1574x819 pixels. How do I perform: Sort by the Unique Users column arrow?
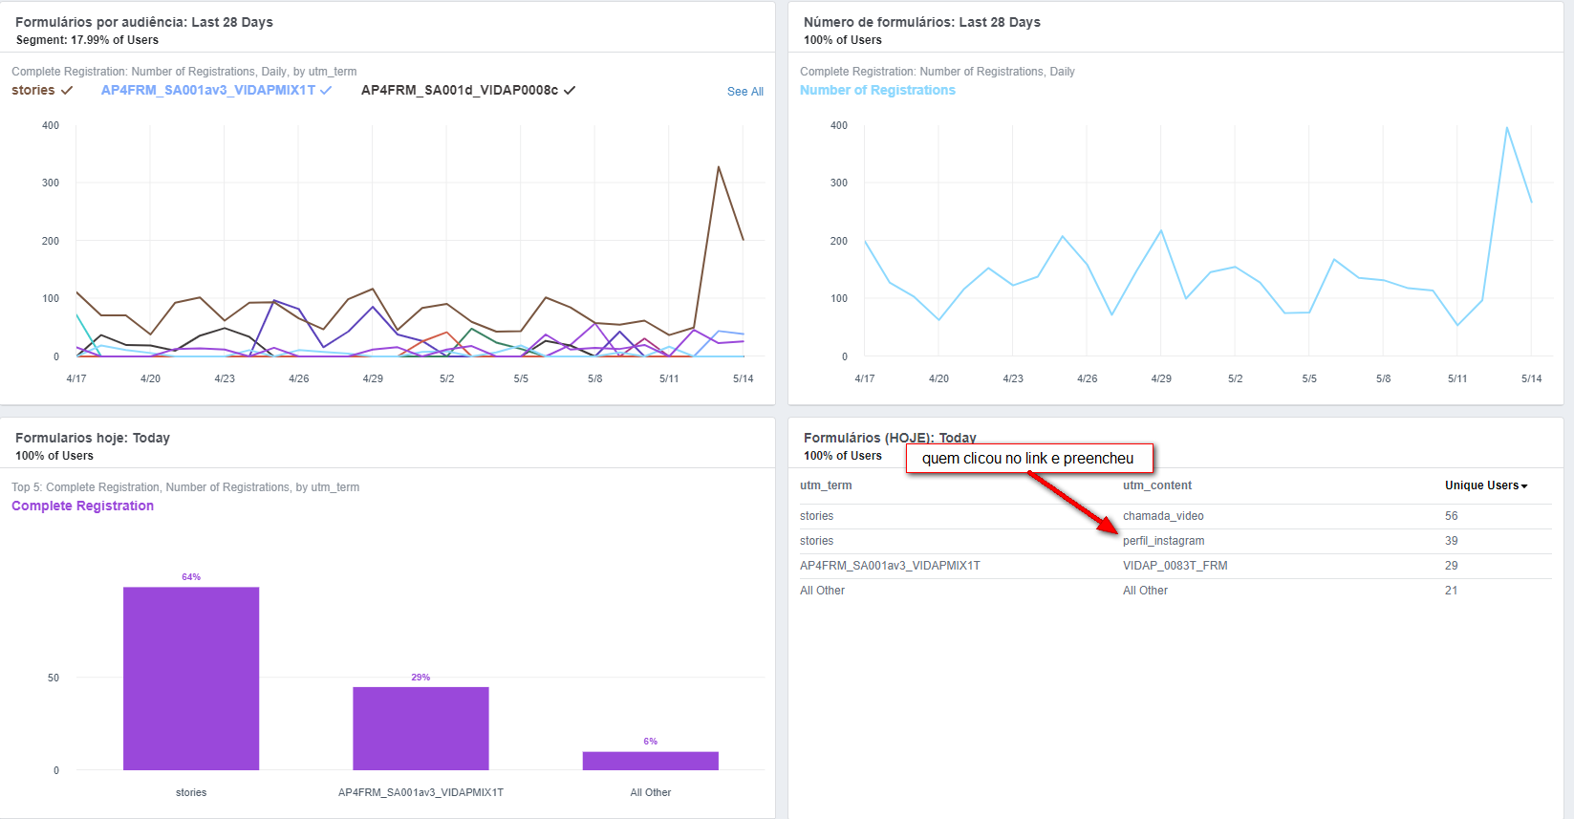tap(1524, 486)
